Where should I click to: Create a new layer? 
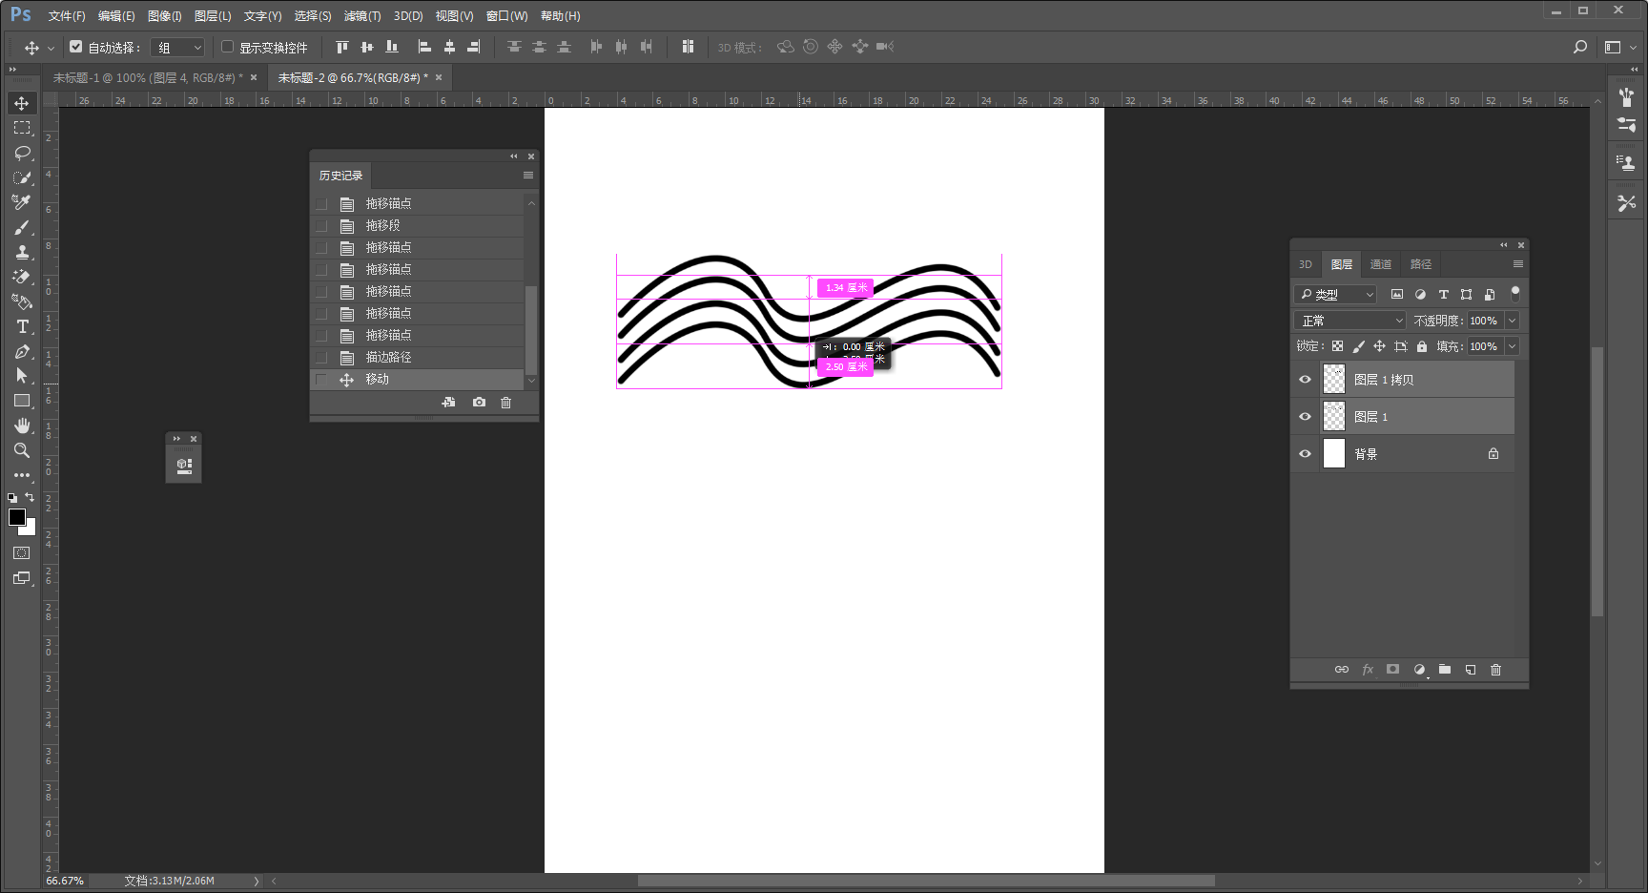click(x=1471, y=670)
